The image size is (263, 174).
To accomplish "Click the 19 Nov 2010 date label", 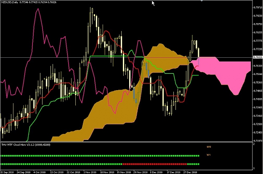I will click(123, 172).
